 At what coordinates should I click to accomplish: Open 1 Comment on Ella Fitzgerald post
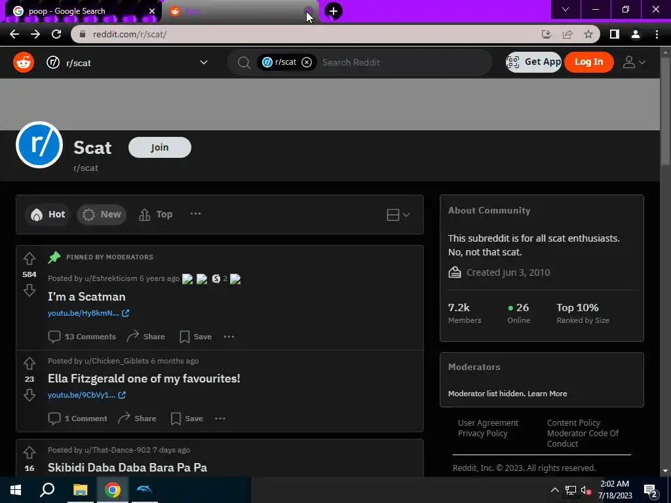(78, 419)
